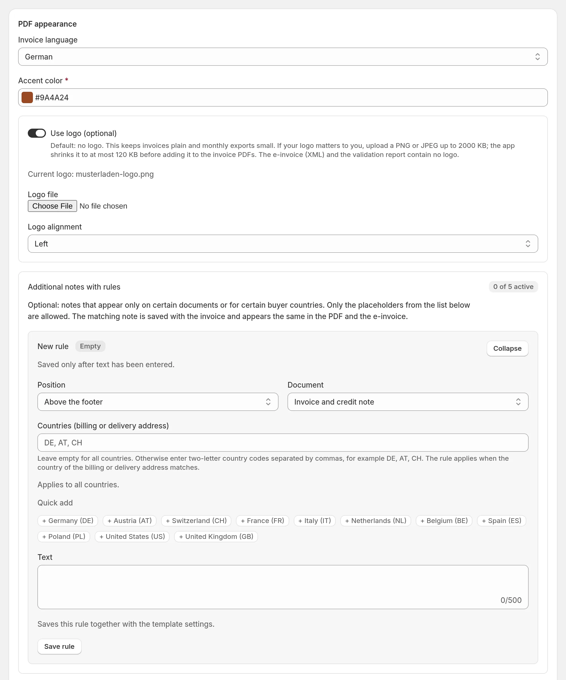
Task: Open the Document dropdown
Action: tap(408, 402)
